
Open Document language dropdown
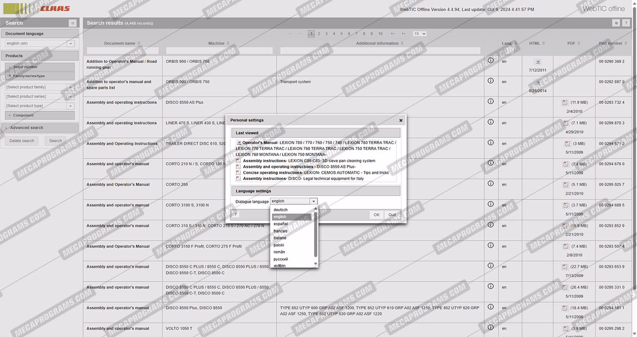click(x=71, y=43)
